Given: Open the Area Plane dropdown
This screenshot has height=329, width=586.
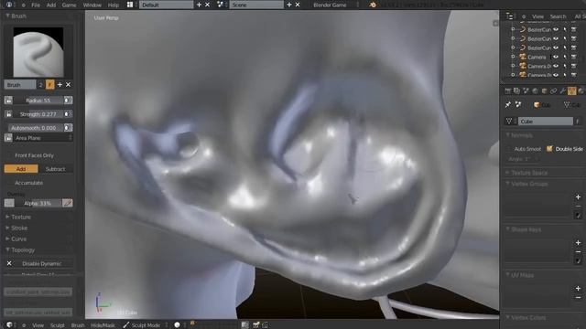Looking at the screenshot, I should point(43,138).
